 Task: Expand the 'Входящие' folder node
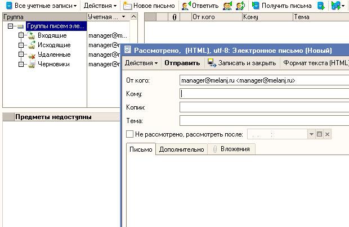coord(21,35)
